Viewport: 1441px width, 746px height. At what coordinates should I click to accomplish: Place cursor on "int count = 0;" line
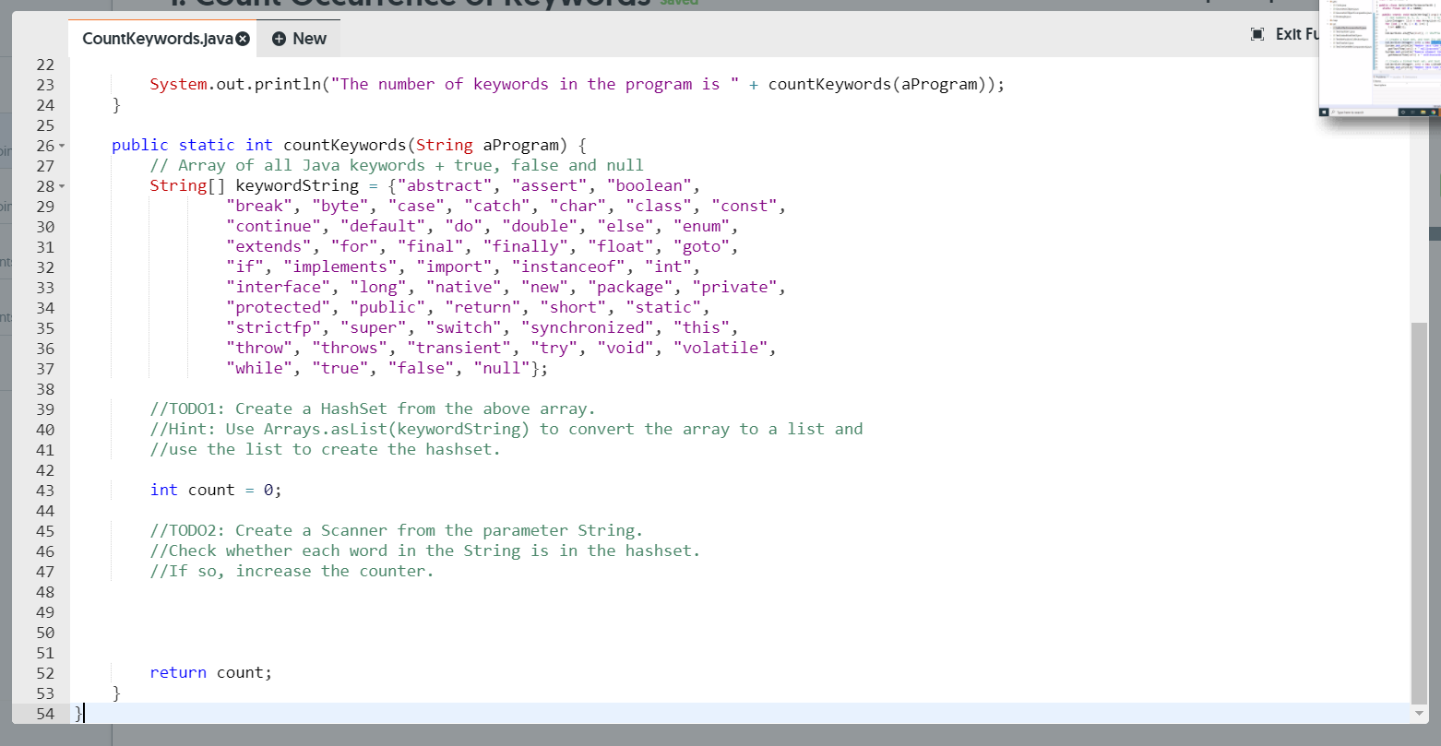[x=216, y=491]
